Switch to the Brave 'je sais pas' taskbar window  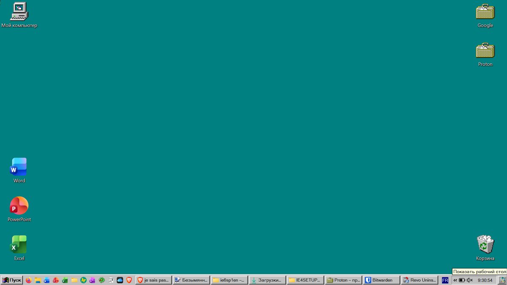[153, 280]
